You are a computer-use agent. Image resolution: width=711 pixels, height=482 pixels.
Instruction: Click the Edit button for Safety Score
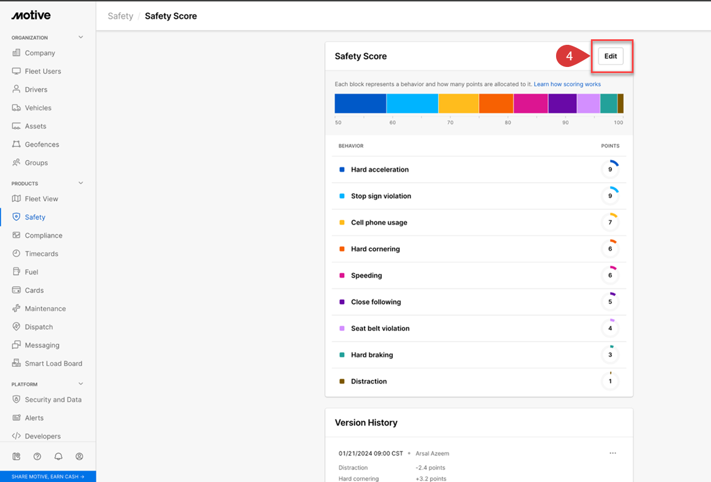click(610, 56)
